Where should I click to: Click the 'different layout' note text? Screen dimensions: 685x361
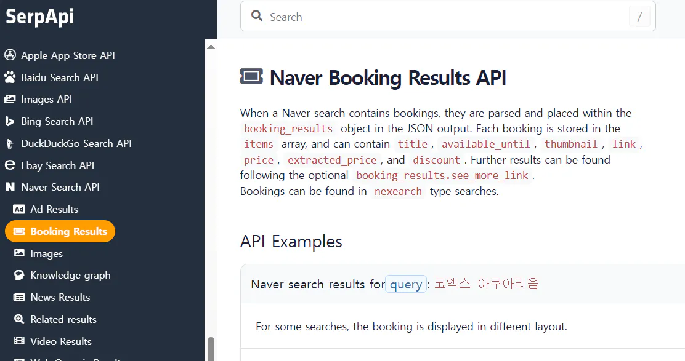click(x=411, y=327)
